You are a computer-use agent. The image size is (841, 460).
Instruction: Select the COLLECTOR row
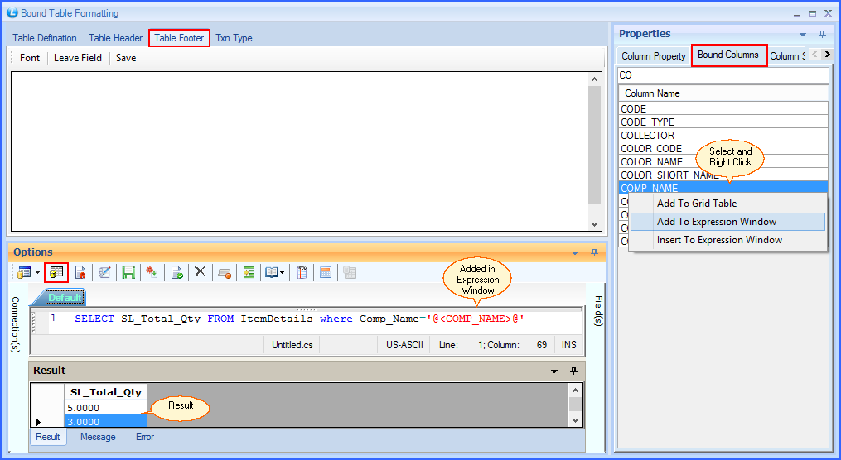(723, 136)
